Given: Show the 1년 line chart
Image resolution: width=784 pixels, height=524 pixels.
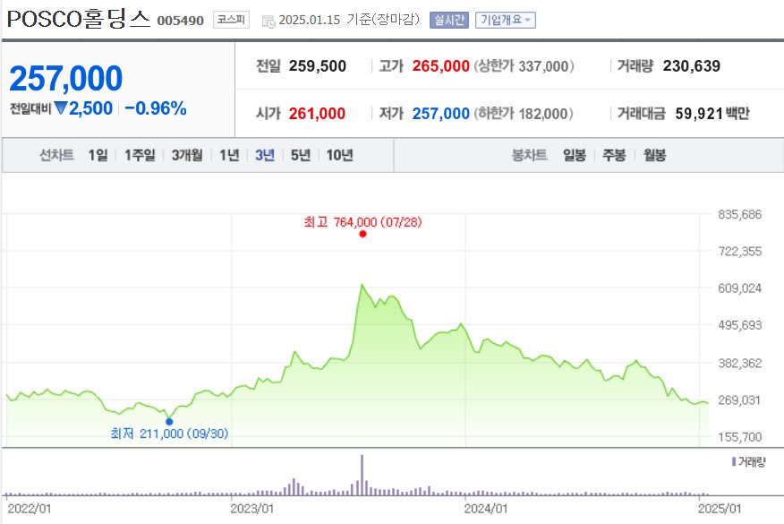Looking at the screenshot, I should (229, 155).
